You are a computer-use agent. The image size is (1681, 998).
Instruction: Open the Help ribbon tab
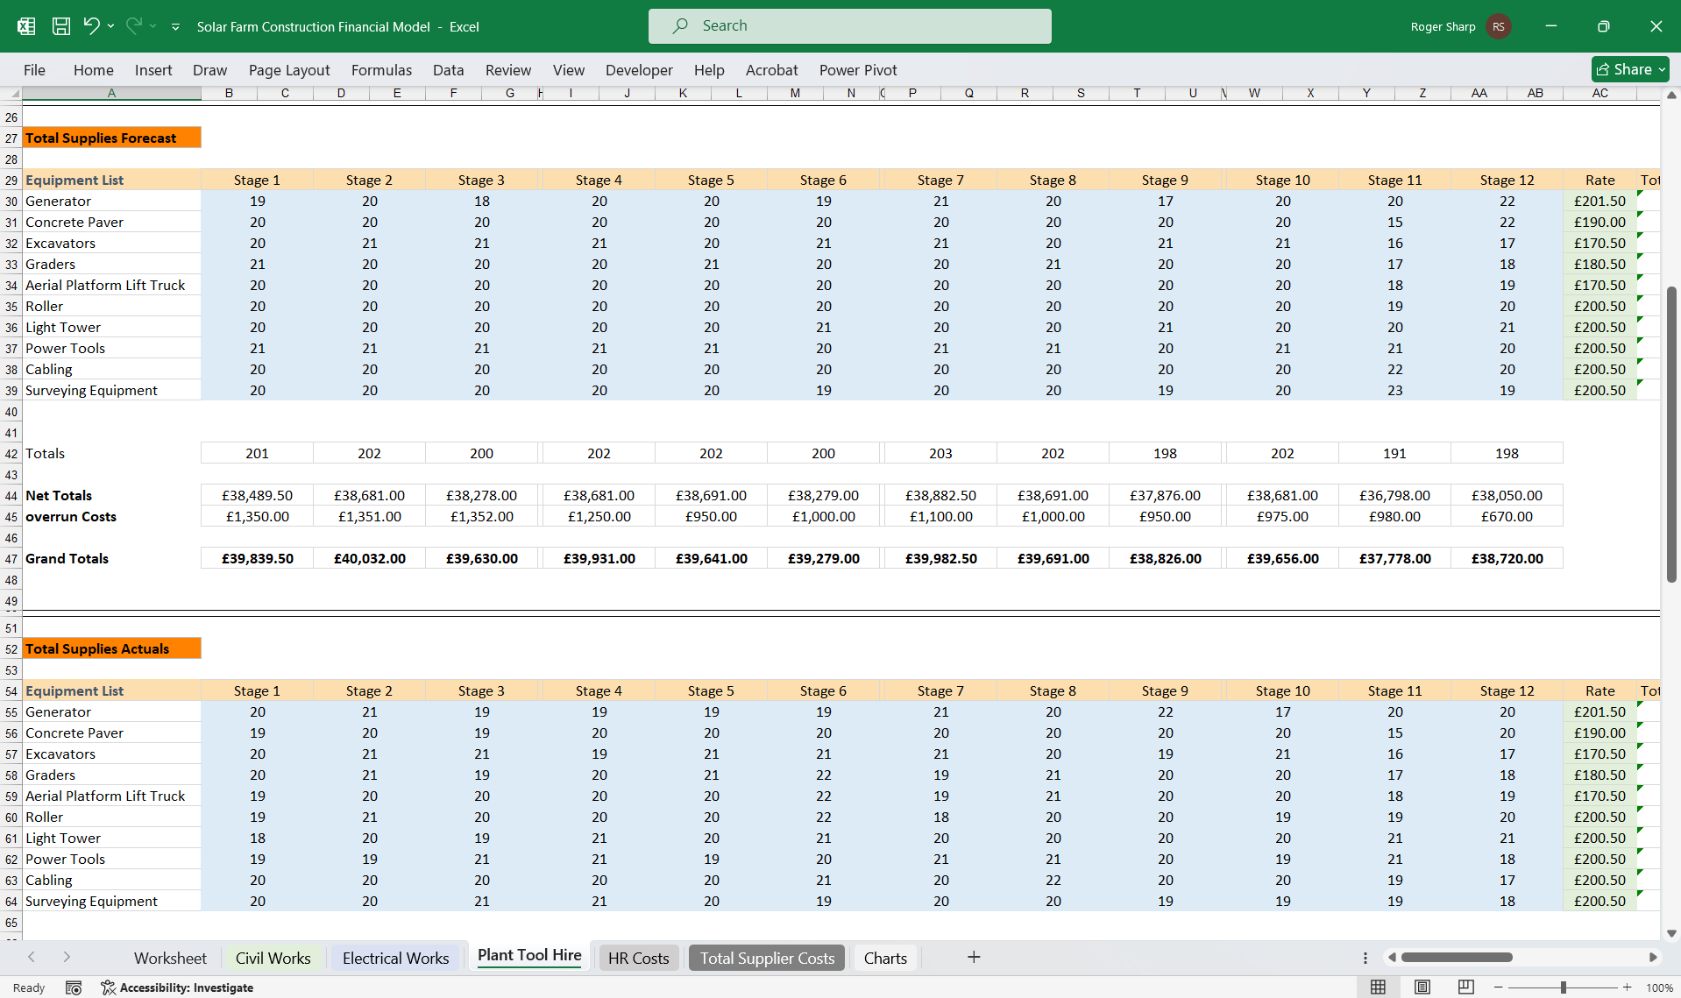point(709,70)
